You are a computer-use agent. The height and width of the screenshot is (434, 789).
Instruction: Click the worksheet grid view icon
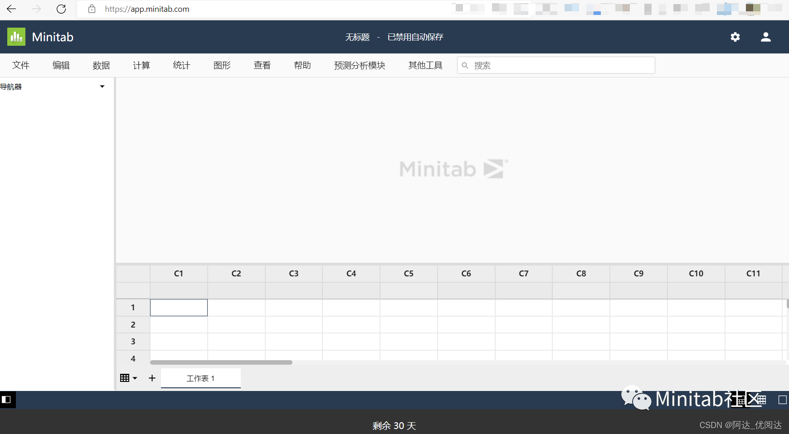(x=125, y=378)
